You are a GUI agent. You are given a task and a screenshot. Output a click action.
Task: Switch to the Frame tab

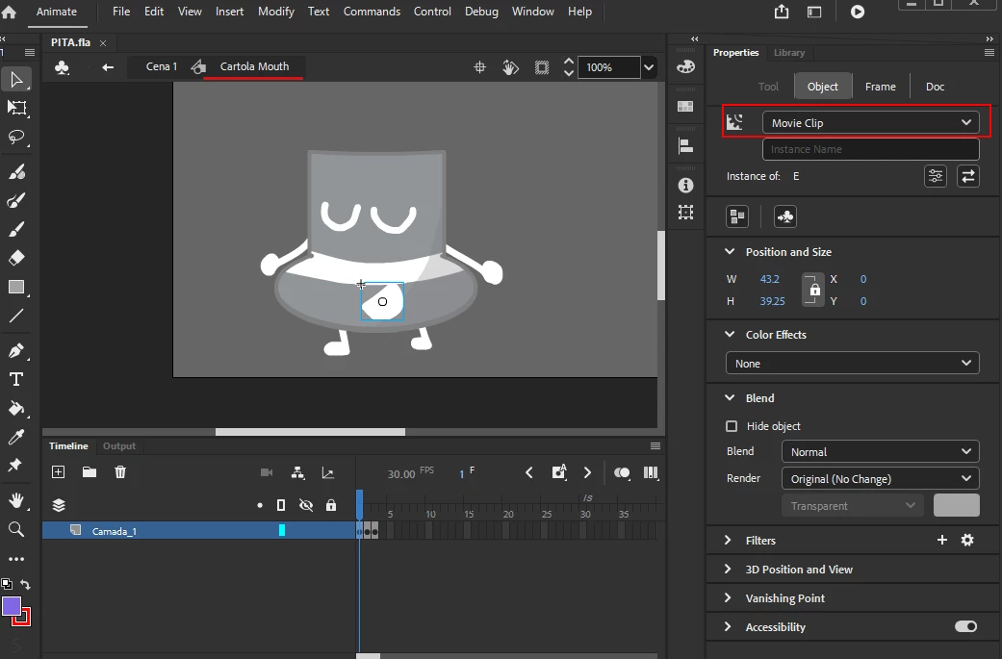pos(880,87)
